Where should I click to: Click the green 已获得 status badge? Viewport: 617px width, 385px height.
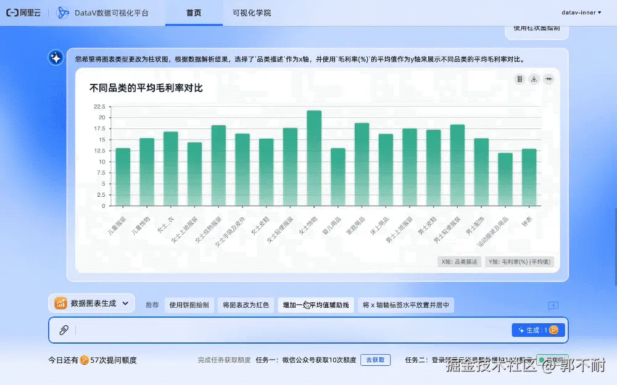553,359
